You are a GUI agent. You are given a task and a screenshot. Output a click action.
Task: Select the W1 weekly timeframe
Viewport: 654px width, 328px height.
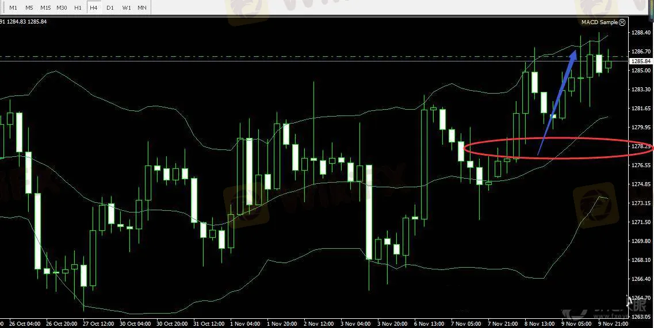(x=126, y=8)
